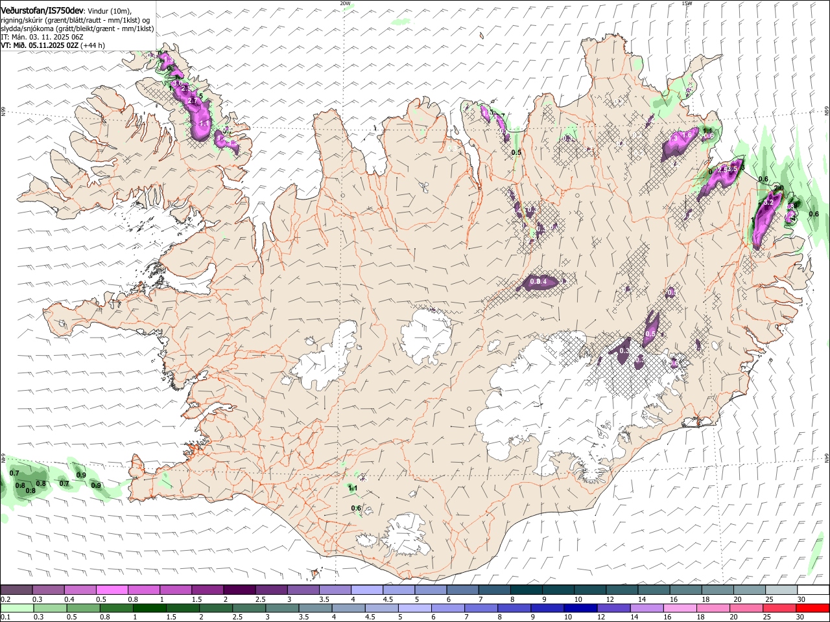
Task: Click the pale green 0.1 swatch in lower legend
Action: click(x=16, y=608)
